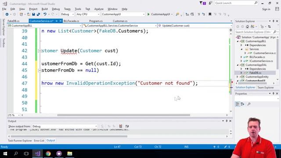281x158 pixels.
Task: Click the Alphabetical sort icon in Properties
Action: [x=243, y=104]
